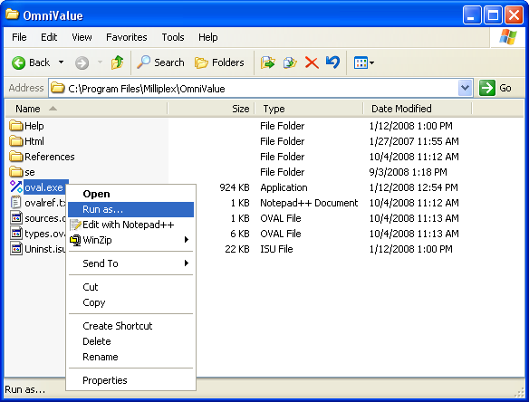Choose Run as... in the context menu
The image size is (529, 402).
[x=131, y=209]
